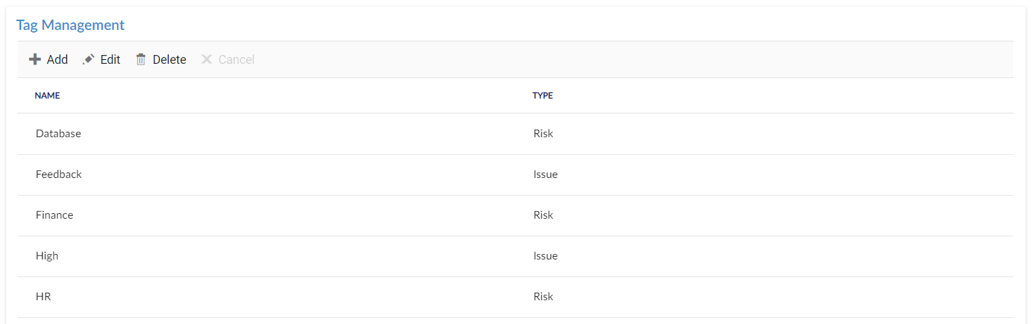The image size is (1033, 324).
Task: Select the Add toolbar label
Action: (x=57, y=60)
